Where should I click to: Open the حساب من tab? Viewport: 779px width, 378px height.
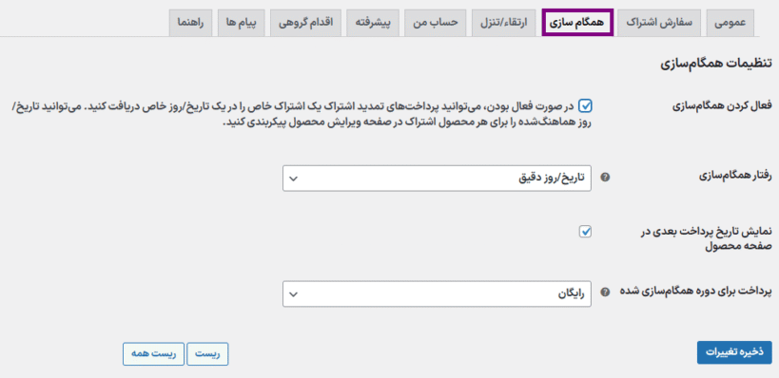click(436, 23)
